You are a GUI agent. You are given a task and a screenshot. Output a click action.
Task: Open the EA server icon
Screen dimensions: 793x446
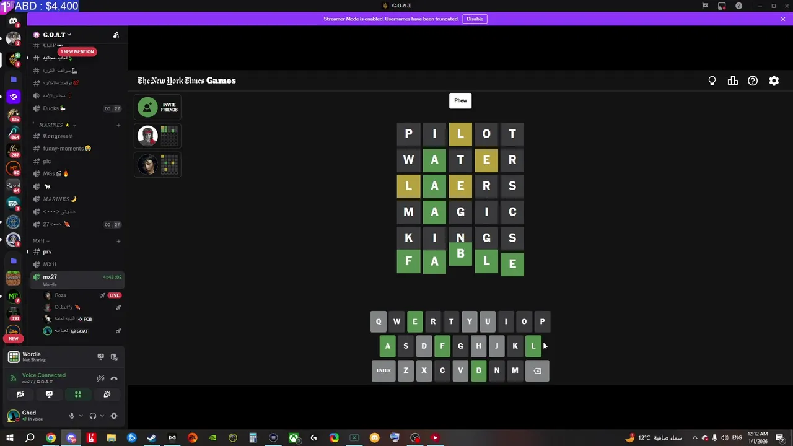pos(14,203)
